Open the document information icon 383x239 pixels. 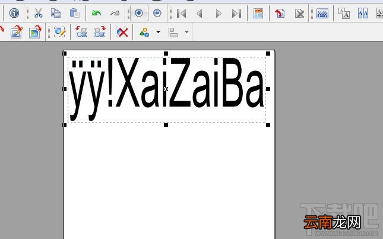click(14, 13)
